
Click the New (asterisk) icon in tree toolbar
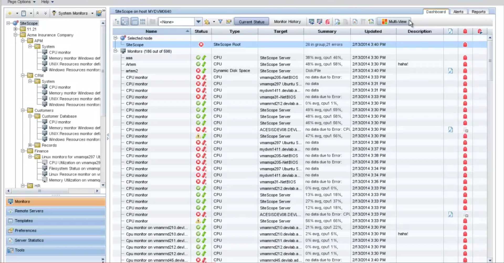(x=10, y=13)
